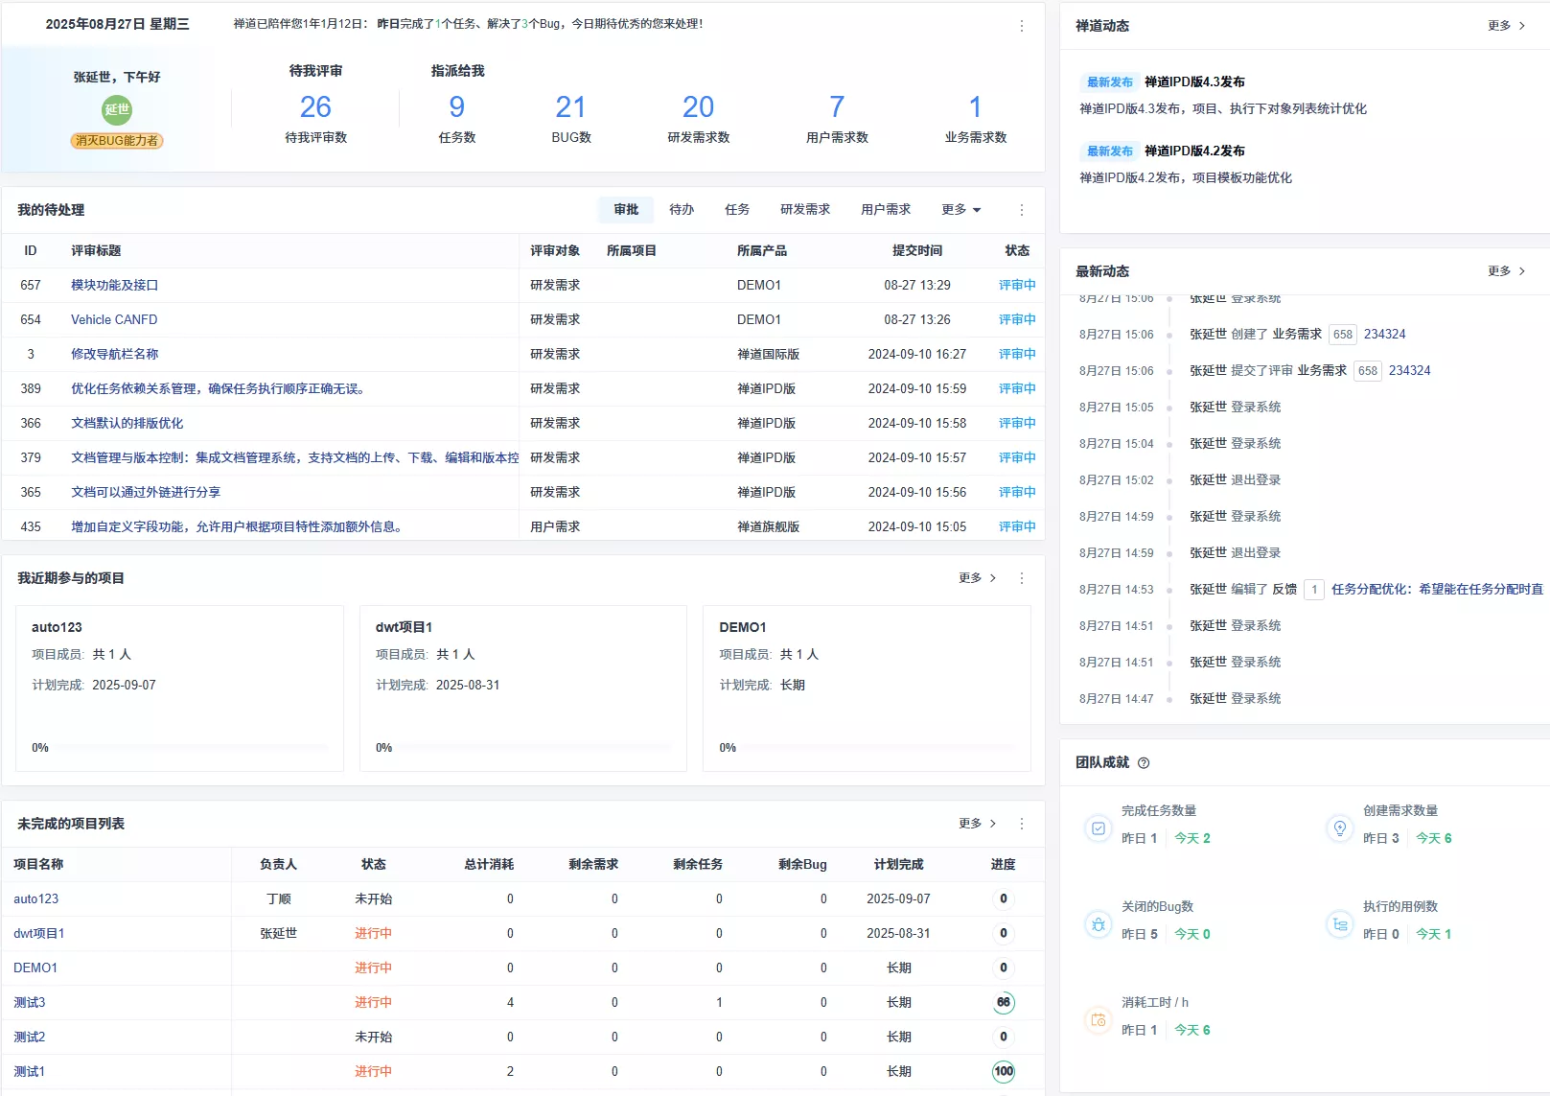Screen dimensions: 1550x1096
Task: Open the Vehicle CANFD review link
Action: click(114, 320)
